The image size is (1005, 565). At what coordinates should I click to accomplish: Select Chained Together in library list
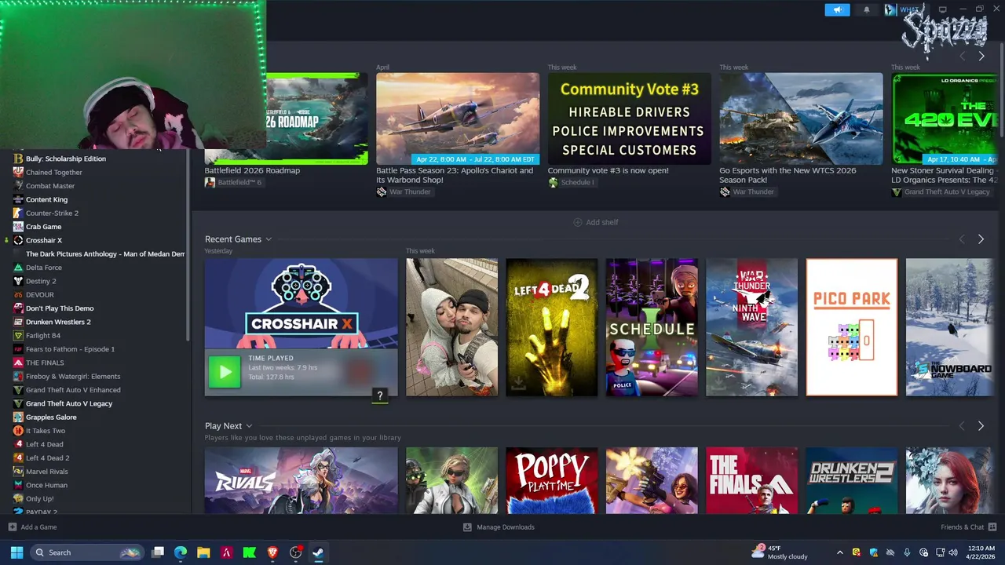[x=54, y=172]
